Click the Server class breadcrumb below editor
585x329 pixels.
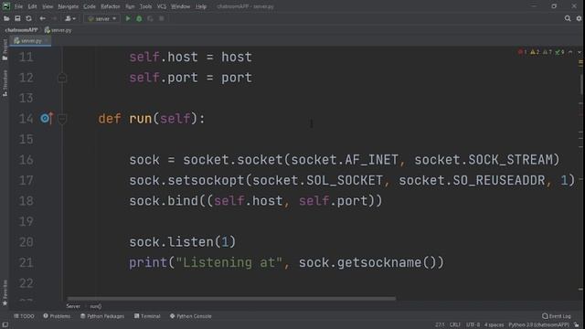(x=73, y=306)
